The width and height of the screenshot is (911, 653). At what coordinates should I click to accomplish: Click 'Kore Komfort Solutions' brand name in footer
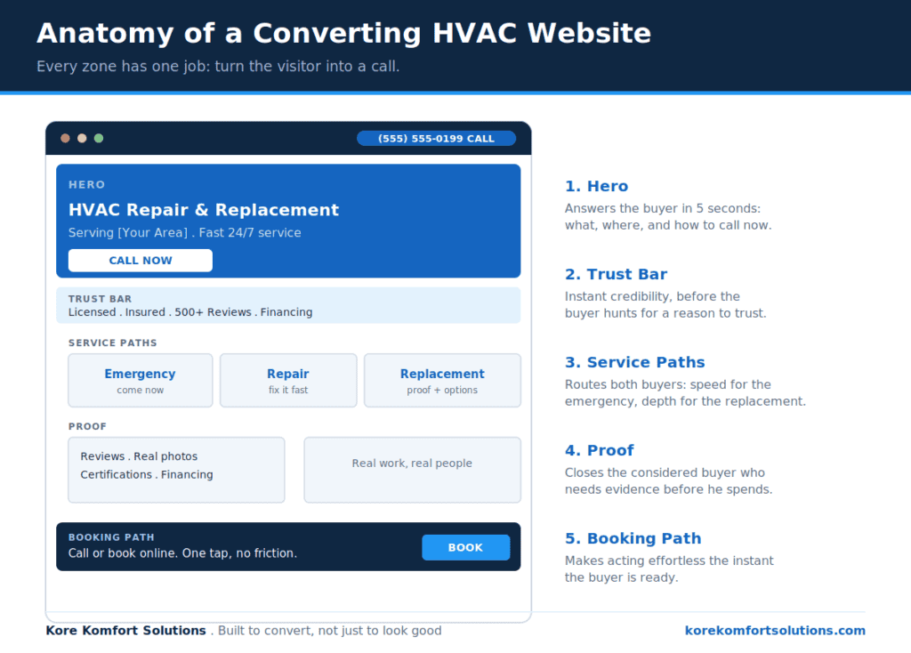126,631
